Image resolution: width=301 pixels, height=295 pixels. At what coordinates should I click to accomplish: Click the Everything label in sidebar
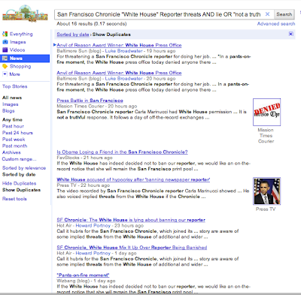21,34
